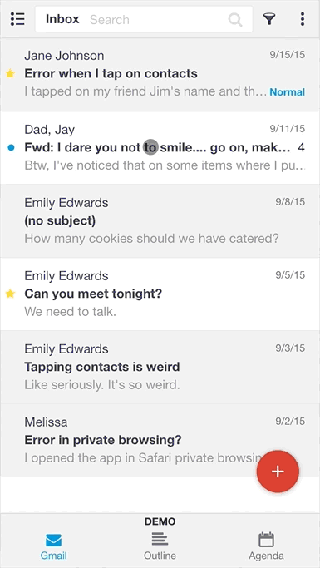Click the Agenda calendar icon

pyautogui.click(x=266, y=540)
